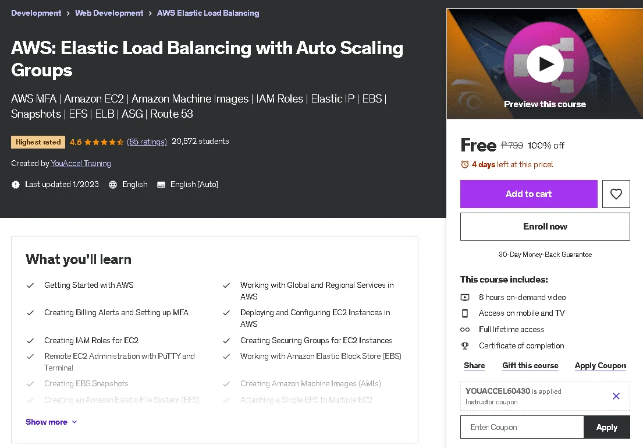The image size is (643, 448).
Task: Add course to wishlist with heart icon
Action: (x=616, y=194)
